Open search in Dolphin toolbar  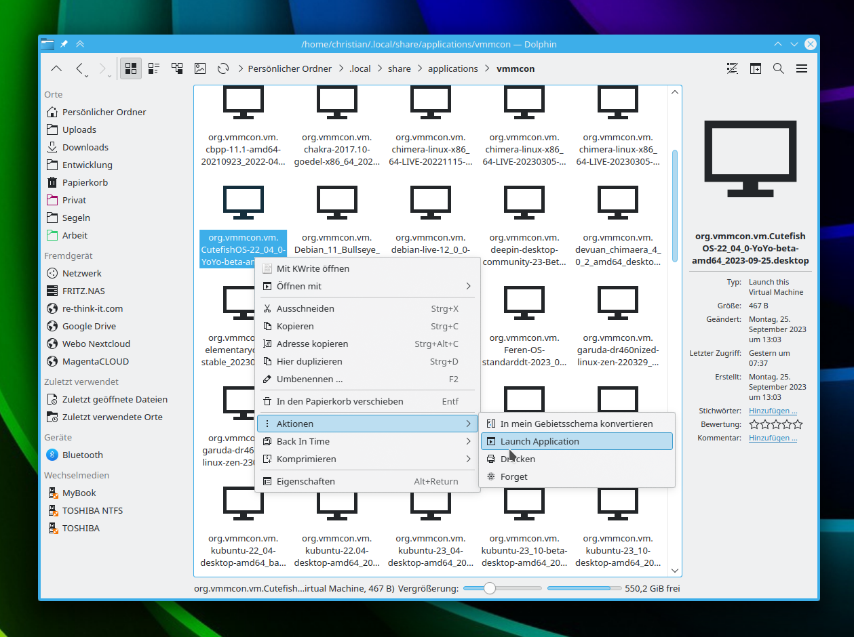click(779, 68)
